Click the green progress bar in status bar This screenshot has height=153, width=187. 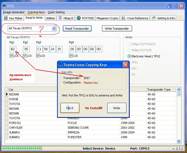(x=22, y=148)
